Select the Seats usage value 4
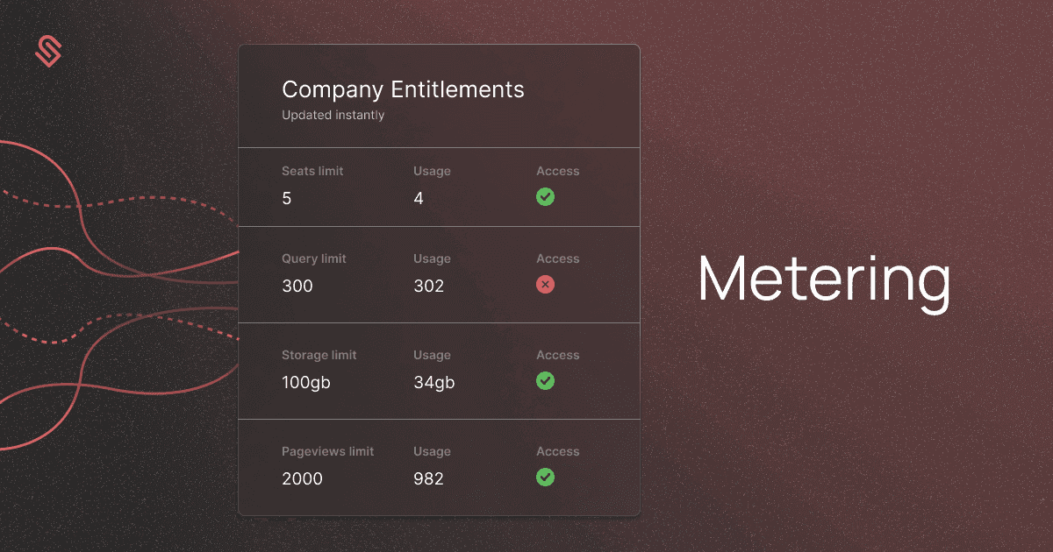Viewport: 1053px width, 552px height. 419,199
